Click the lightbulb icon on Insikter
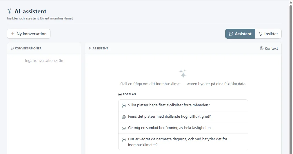Viewport: 293px width, 154px height. 261,34
